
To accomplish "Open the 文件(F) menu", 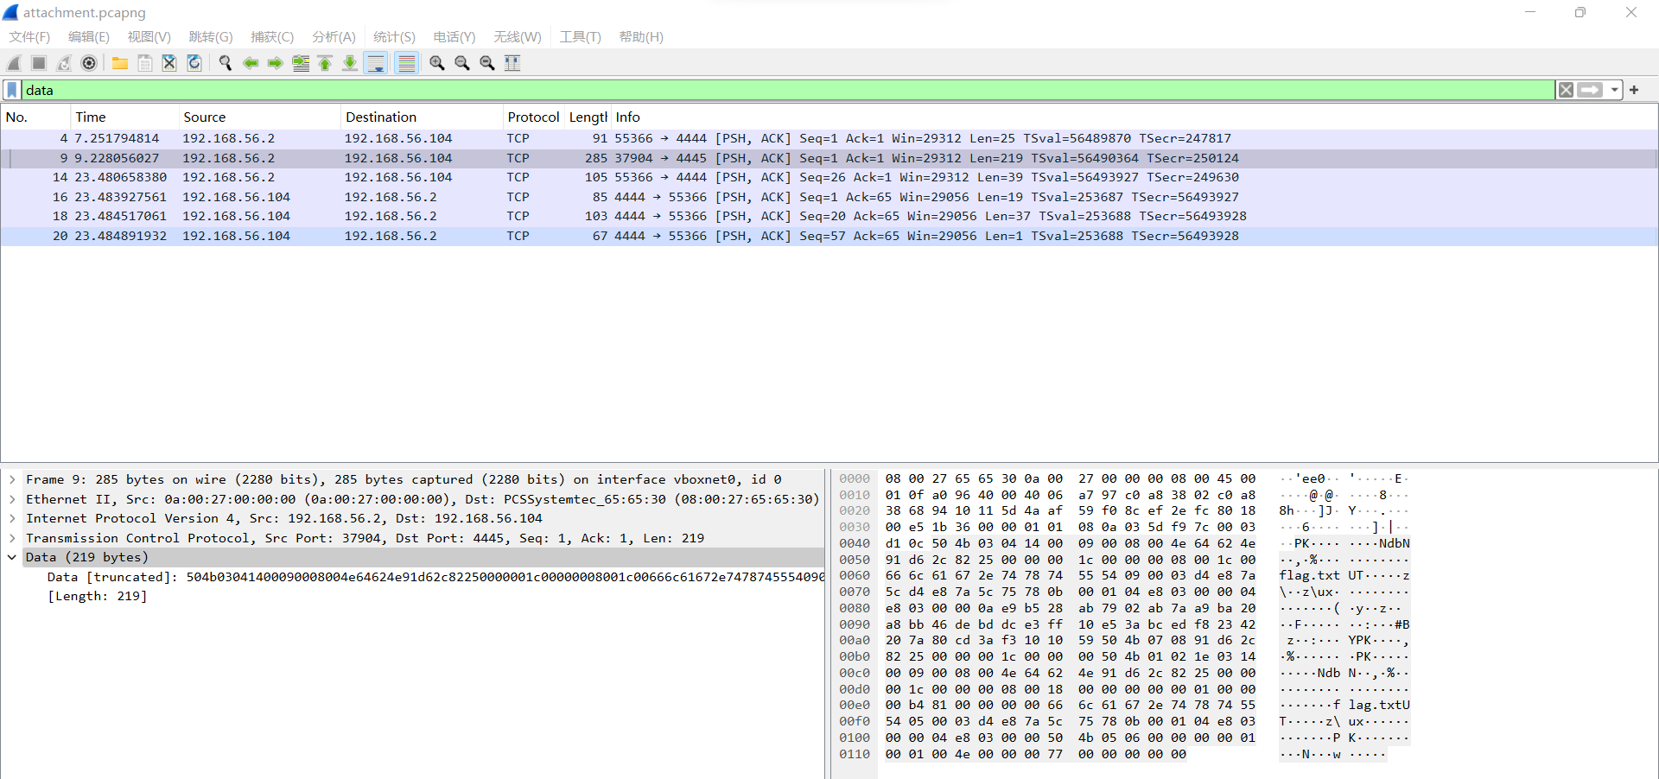I will tap(29, 36).
